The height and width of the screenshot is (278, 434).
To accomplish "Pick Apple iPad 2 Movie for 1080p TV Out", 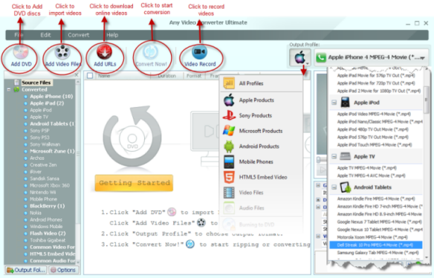I will tap(379, 91).
